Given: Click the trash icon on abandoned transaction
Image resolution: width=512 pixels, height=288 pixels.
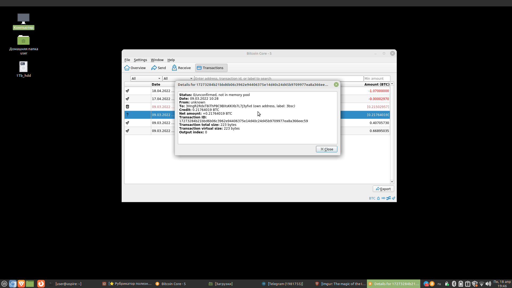Looking at the screenshot, I should 127,107.
